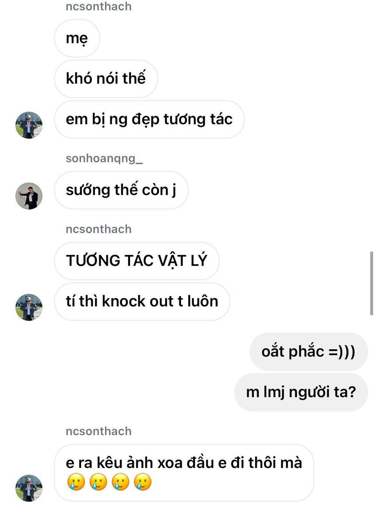Tap the "em bị ng đẹp tương tác" message

click(x=149, y=119)
